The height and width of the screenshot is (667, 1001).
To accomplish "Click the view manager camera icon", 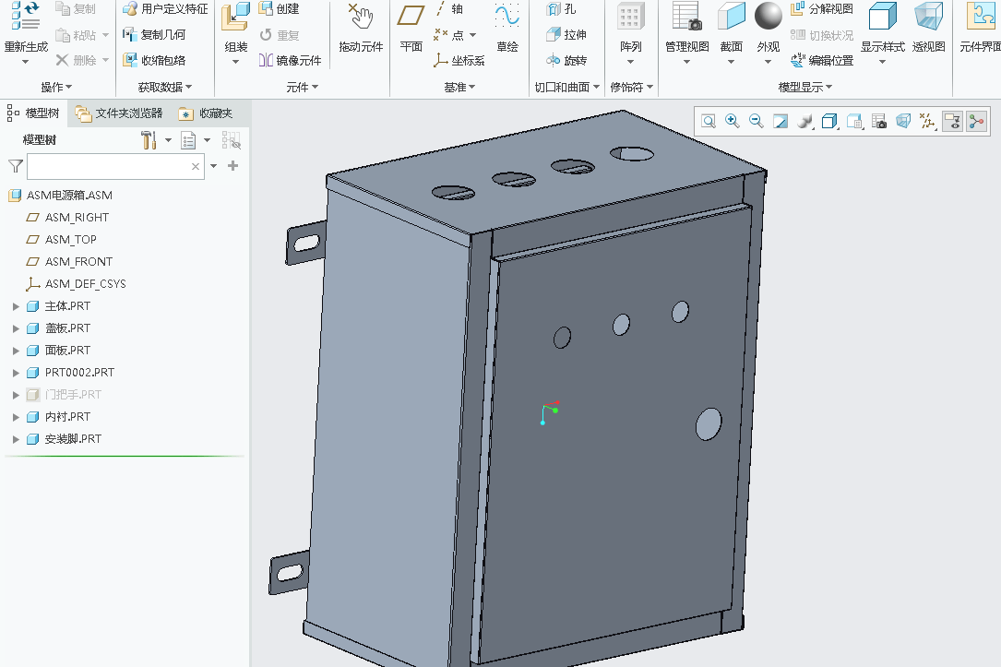I will (x=879, y=121).
